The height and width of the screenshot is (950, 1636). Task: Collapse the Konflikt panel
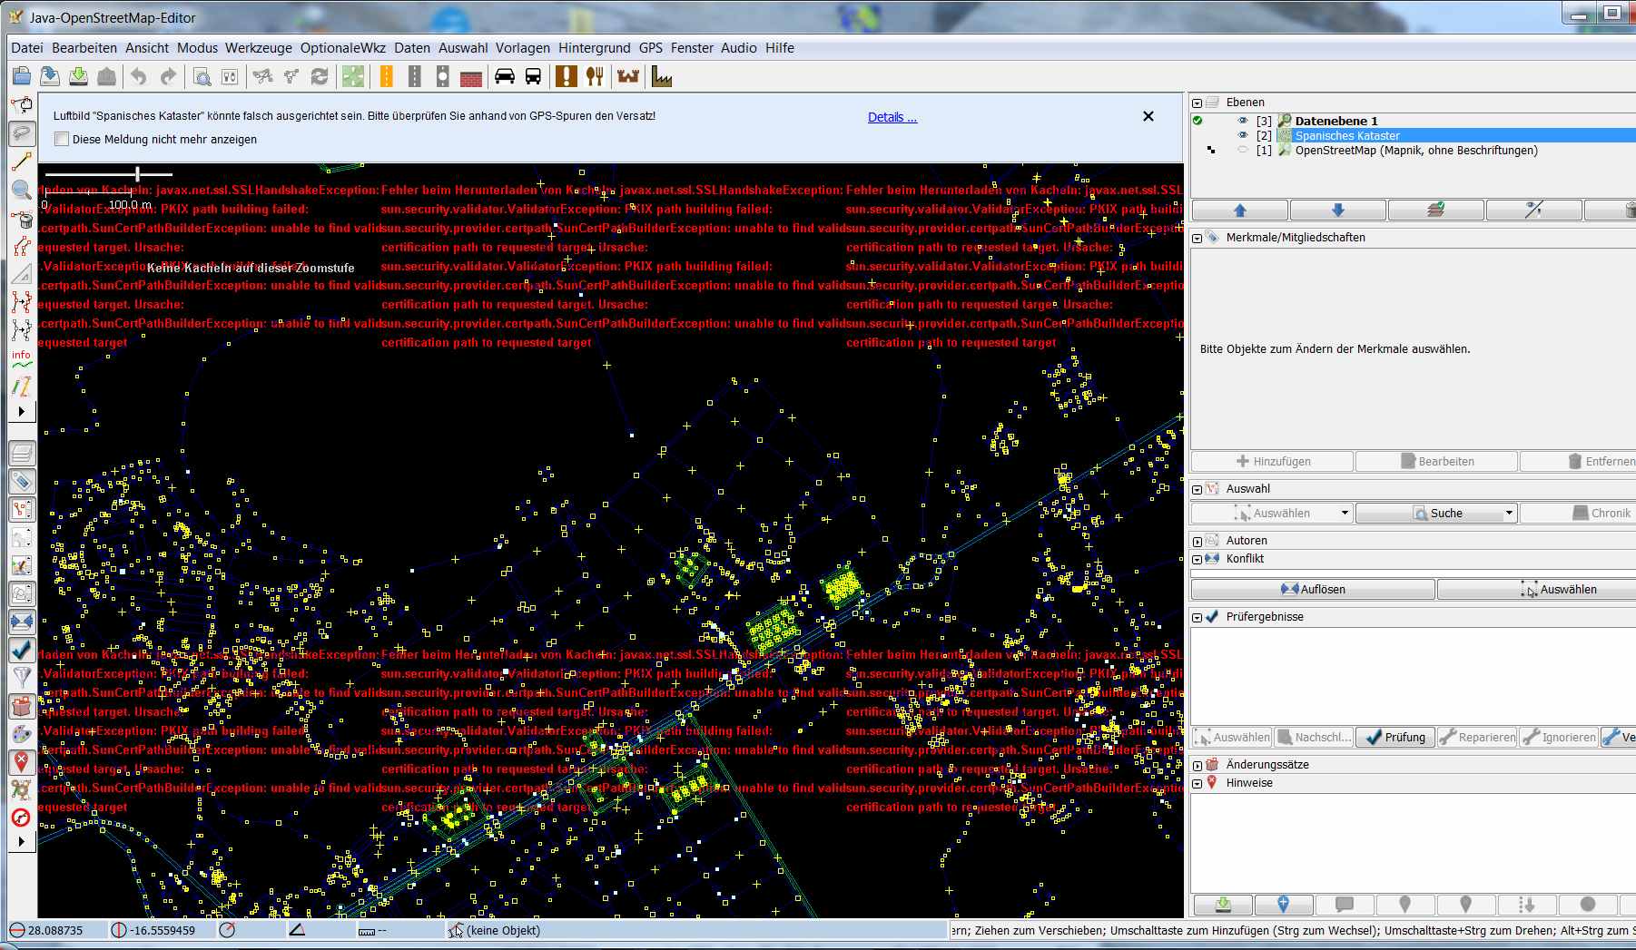tap(1197, 559)
